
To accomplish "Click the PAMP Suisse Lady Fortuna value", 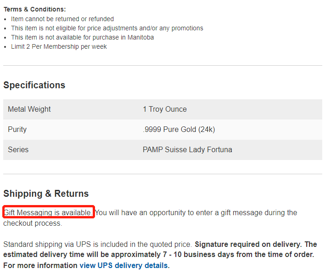I will coord(187,149).
